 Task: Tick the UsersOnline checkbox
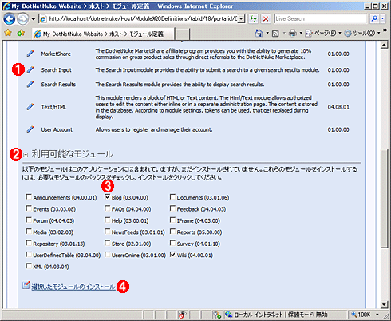coord(107,255)
